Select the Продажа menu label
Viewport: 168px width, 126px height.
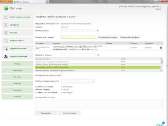[x=14, y=25]
